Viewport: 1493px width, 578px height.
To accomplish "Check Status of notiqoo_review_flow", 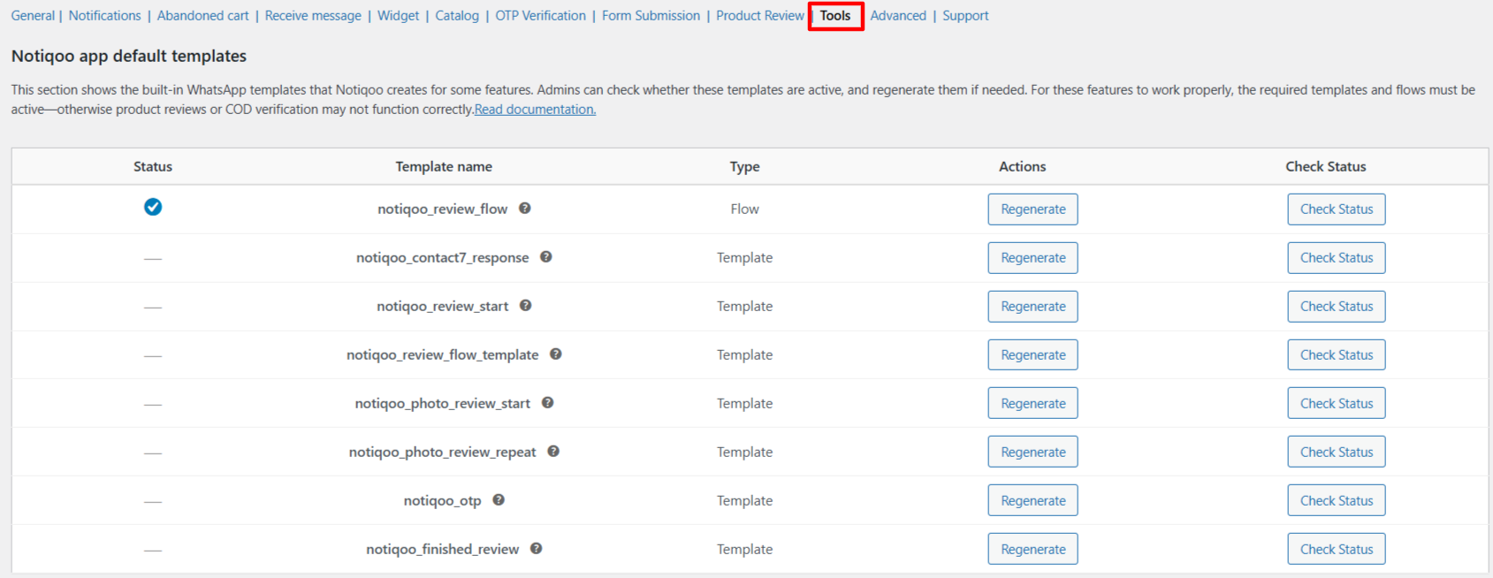I will 1337,209.
